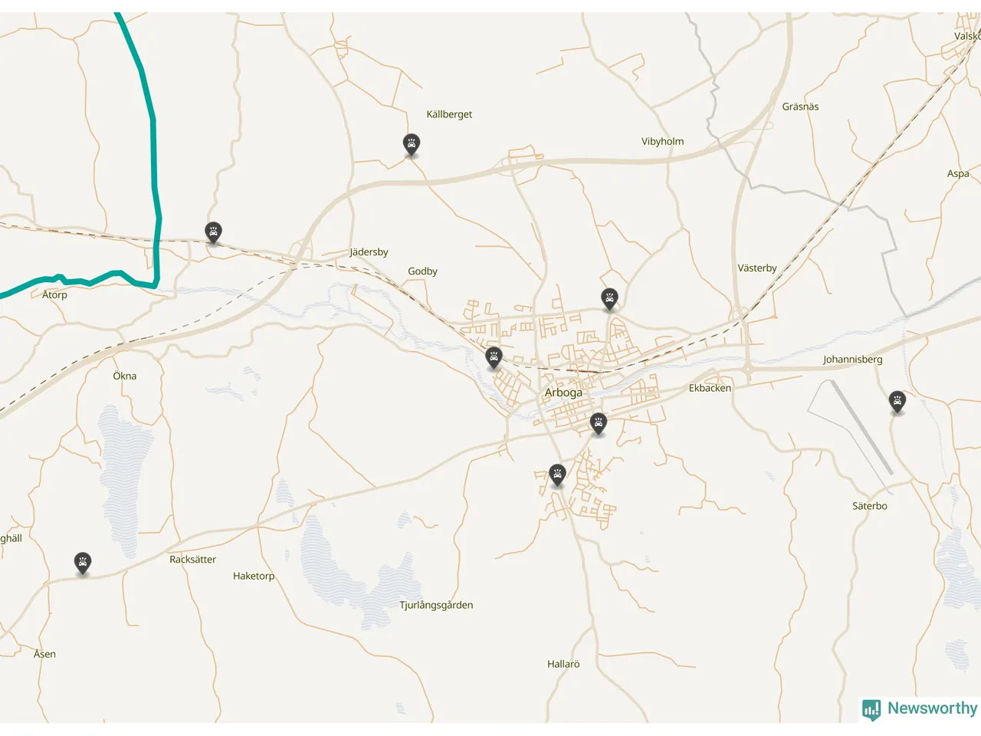Select the car marker west of Jädersby

click(213, 232)
